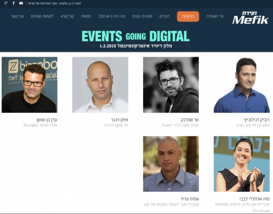Click the photo of איתן זינגר
Viewport: 273px width, 214px height.
[100, 85]
